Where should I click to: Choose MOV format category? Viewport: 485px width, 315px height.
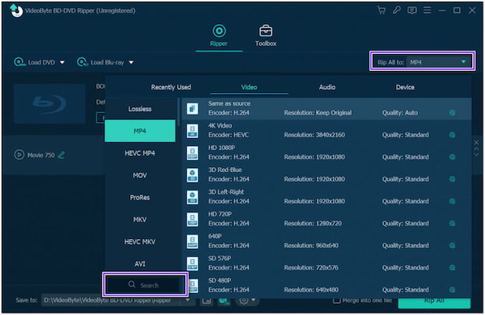click(140, 175)
